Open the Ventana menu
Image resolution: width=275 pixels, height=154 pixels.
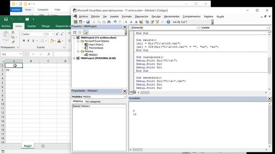point(208,16)
